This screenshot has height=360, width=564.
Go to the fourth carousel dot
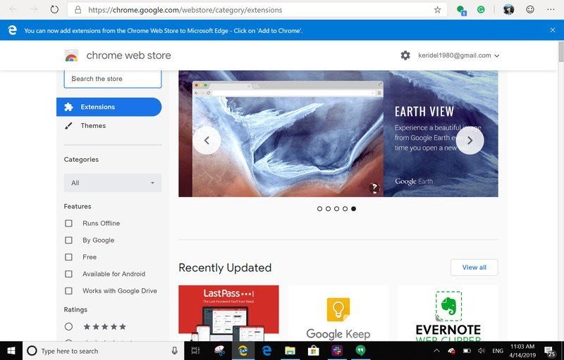click(345, 209)
